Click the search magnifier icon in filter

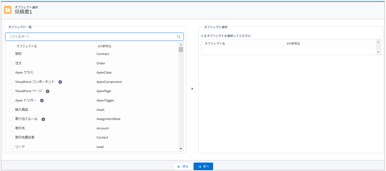179,37
